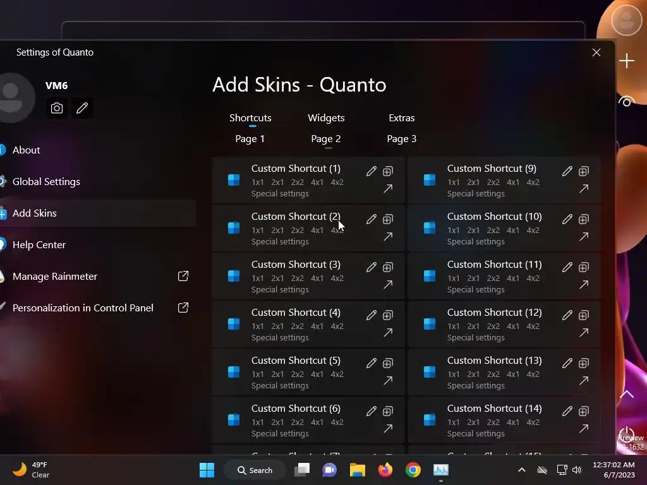Click the pencil icon beside the camera icon

pyautogui.click(x=82, y=108)
